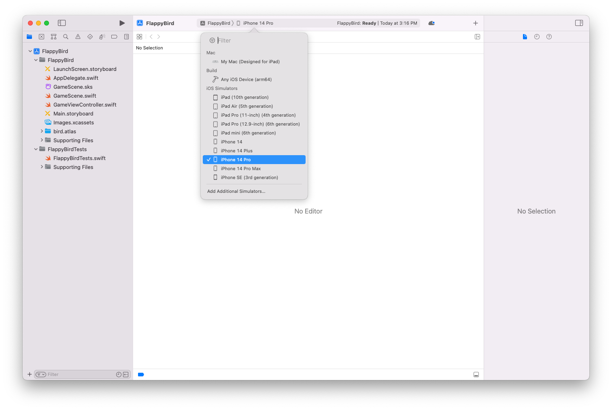612x410 pixels.
Task: Choose iPad Pro (12.9-inch) simulator
Action: coord(254,124)
